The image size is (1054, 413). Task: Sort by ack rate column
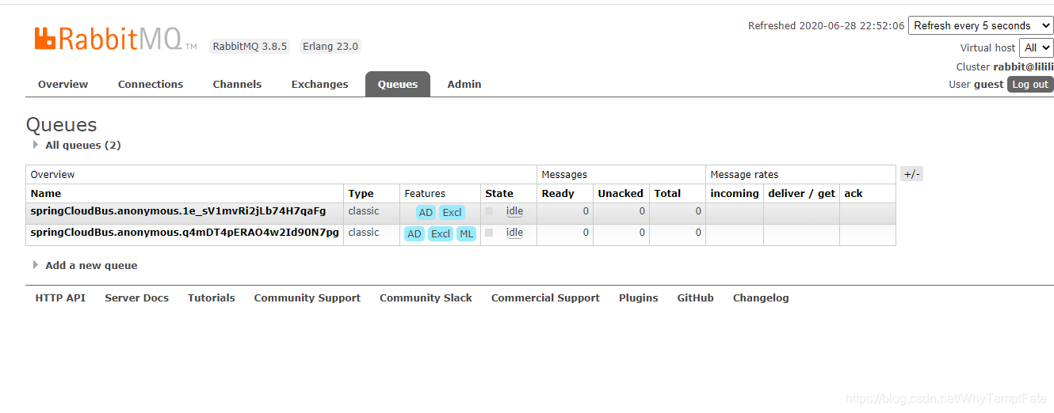pyautogui.click(x=854, y=194)
